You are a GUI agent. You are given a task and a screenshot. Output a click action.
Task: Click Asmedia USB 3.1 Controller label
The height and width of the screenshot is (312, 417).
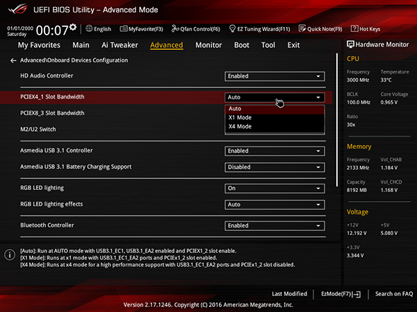pyautogui.click(x=56, y=150)
